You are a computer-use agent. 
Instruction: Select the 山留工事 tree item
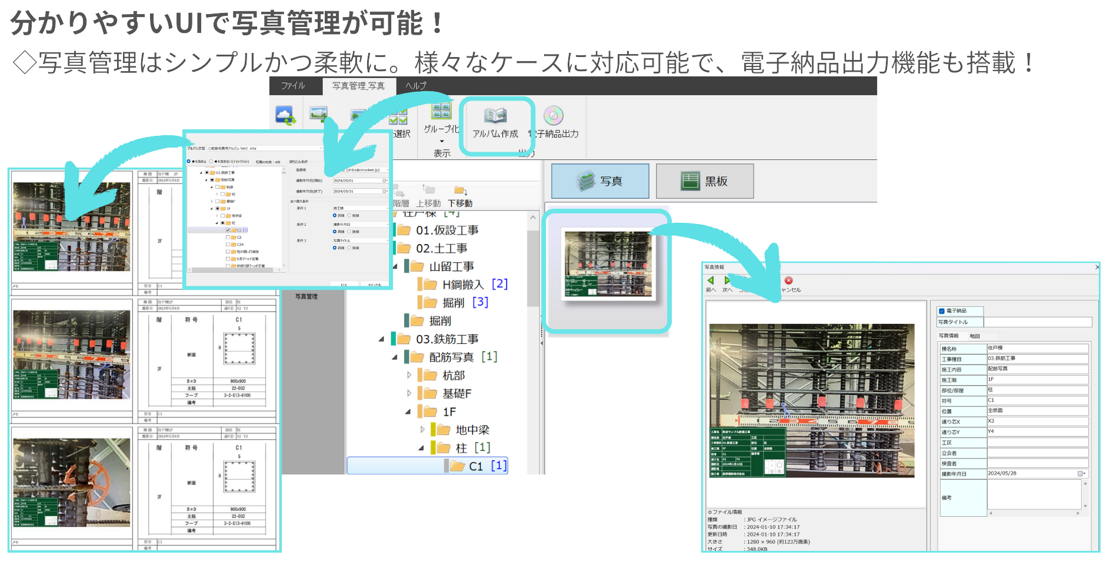pyautogui.click(x=451, y=266)
